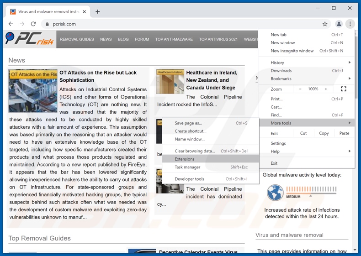Bookmark this page with star icon
The image size is (361, 256).
click(325, 24)
